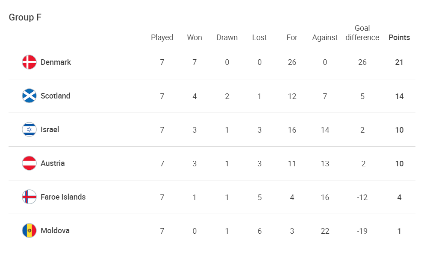Select the Austria team name
The image size is (427, 261).
click(53, 163)
